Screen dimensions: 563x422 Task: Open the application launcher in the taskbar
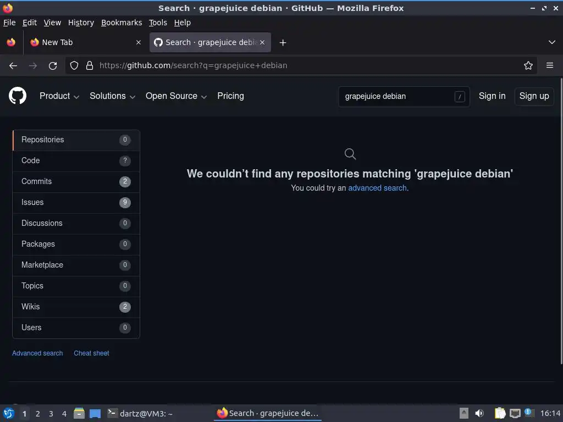point(9,413)
